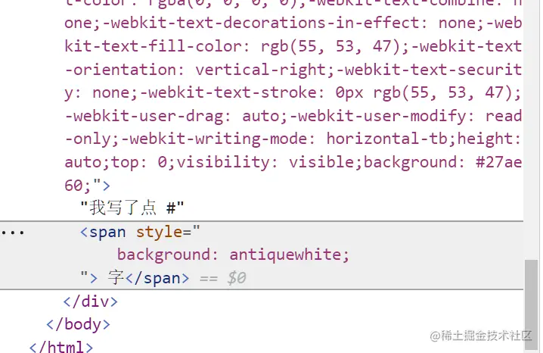Click the "60;">" end of div style attribute
This screenshot has height=353, width=543.
point(87,186)
